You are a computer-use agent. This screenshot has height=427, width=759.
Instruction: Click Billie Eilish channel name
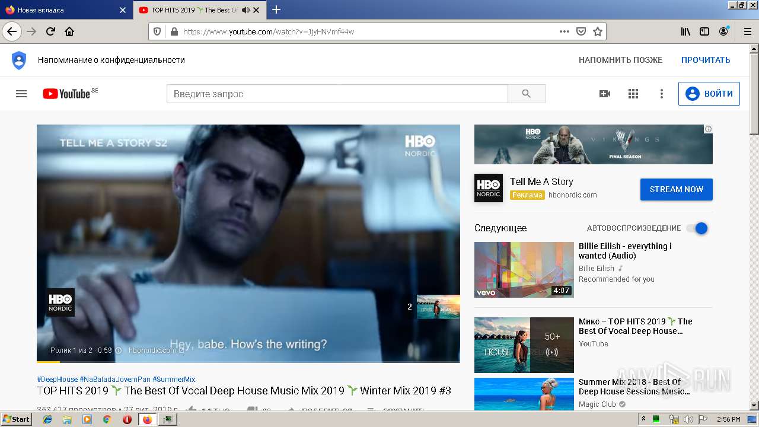click(597, 268)
